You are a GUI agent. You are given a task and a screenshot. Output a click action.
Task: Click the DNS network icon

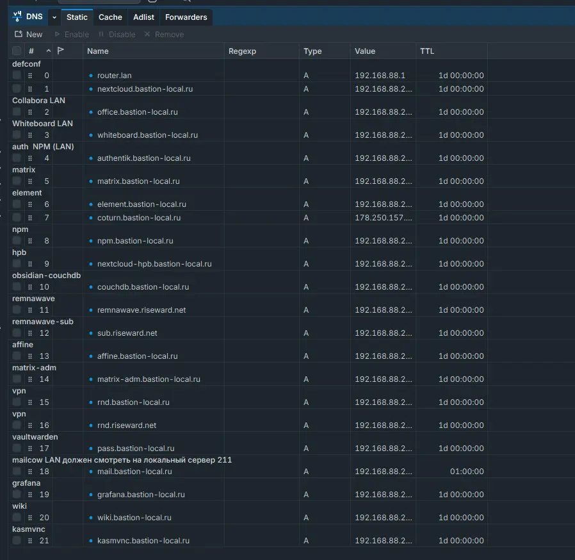pyautogui.click(x=17, y=17)
